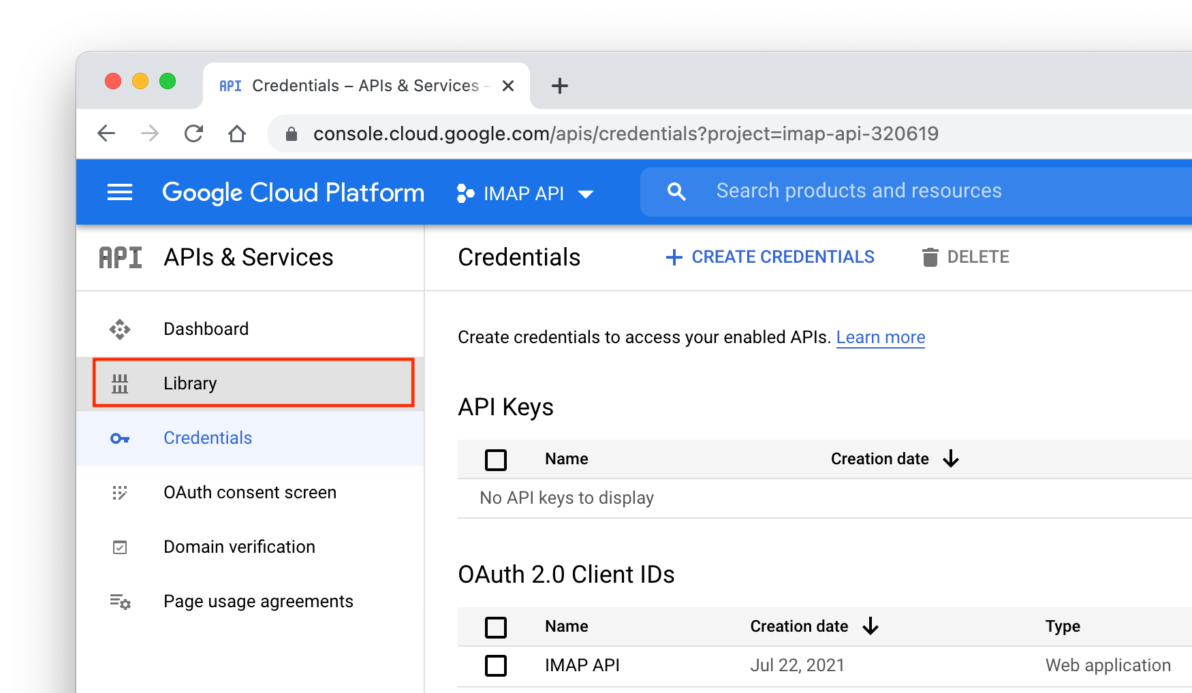The width and height of the screenshot is (1192, 693).
Task: Click the DELETE button label
Action: coord(978,257)
